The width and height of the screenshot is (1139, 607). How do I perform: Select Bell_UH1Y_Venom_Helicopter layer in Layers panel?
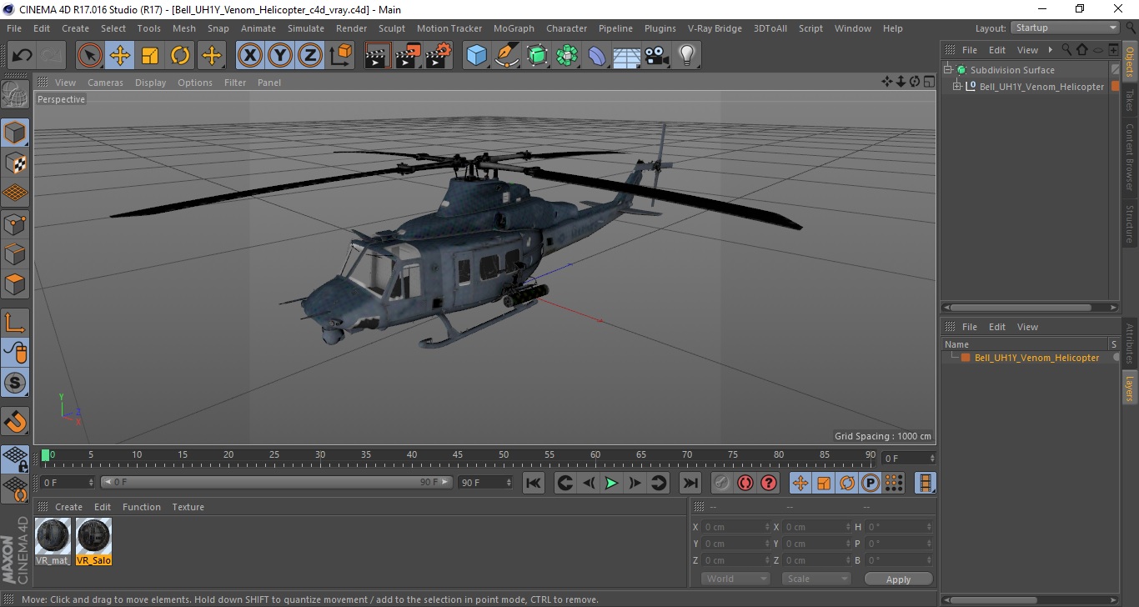click(x=1036, y=358)
